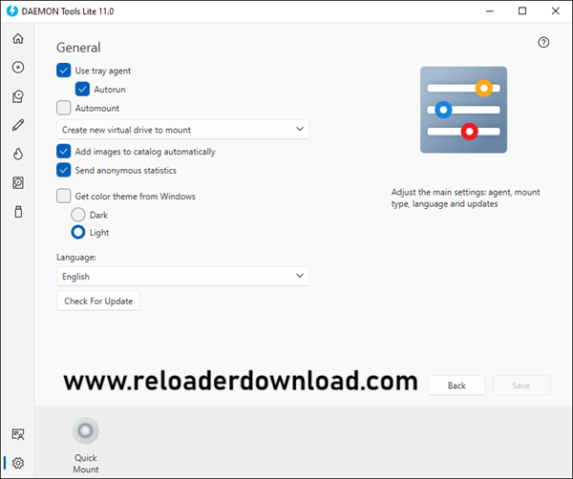This screenshot has width=573, height=479.
Task: Open the Virtual HDD icon in sidebar
Action: coord(18,182)
